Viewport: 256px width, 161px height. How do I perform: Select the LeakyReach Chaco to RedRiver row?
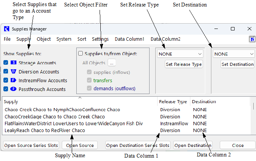coord(45,131)
